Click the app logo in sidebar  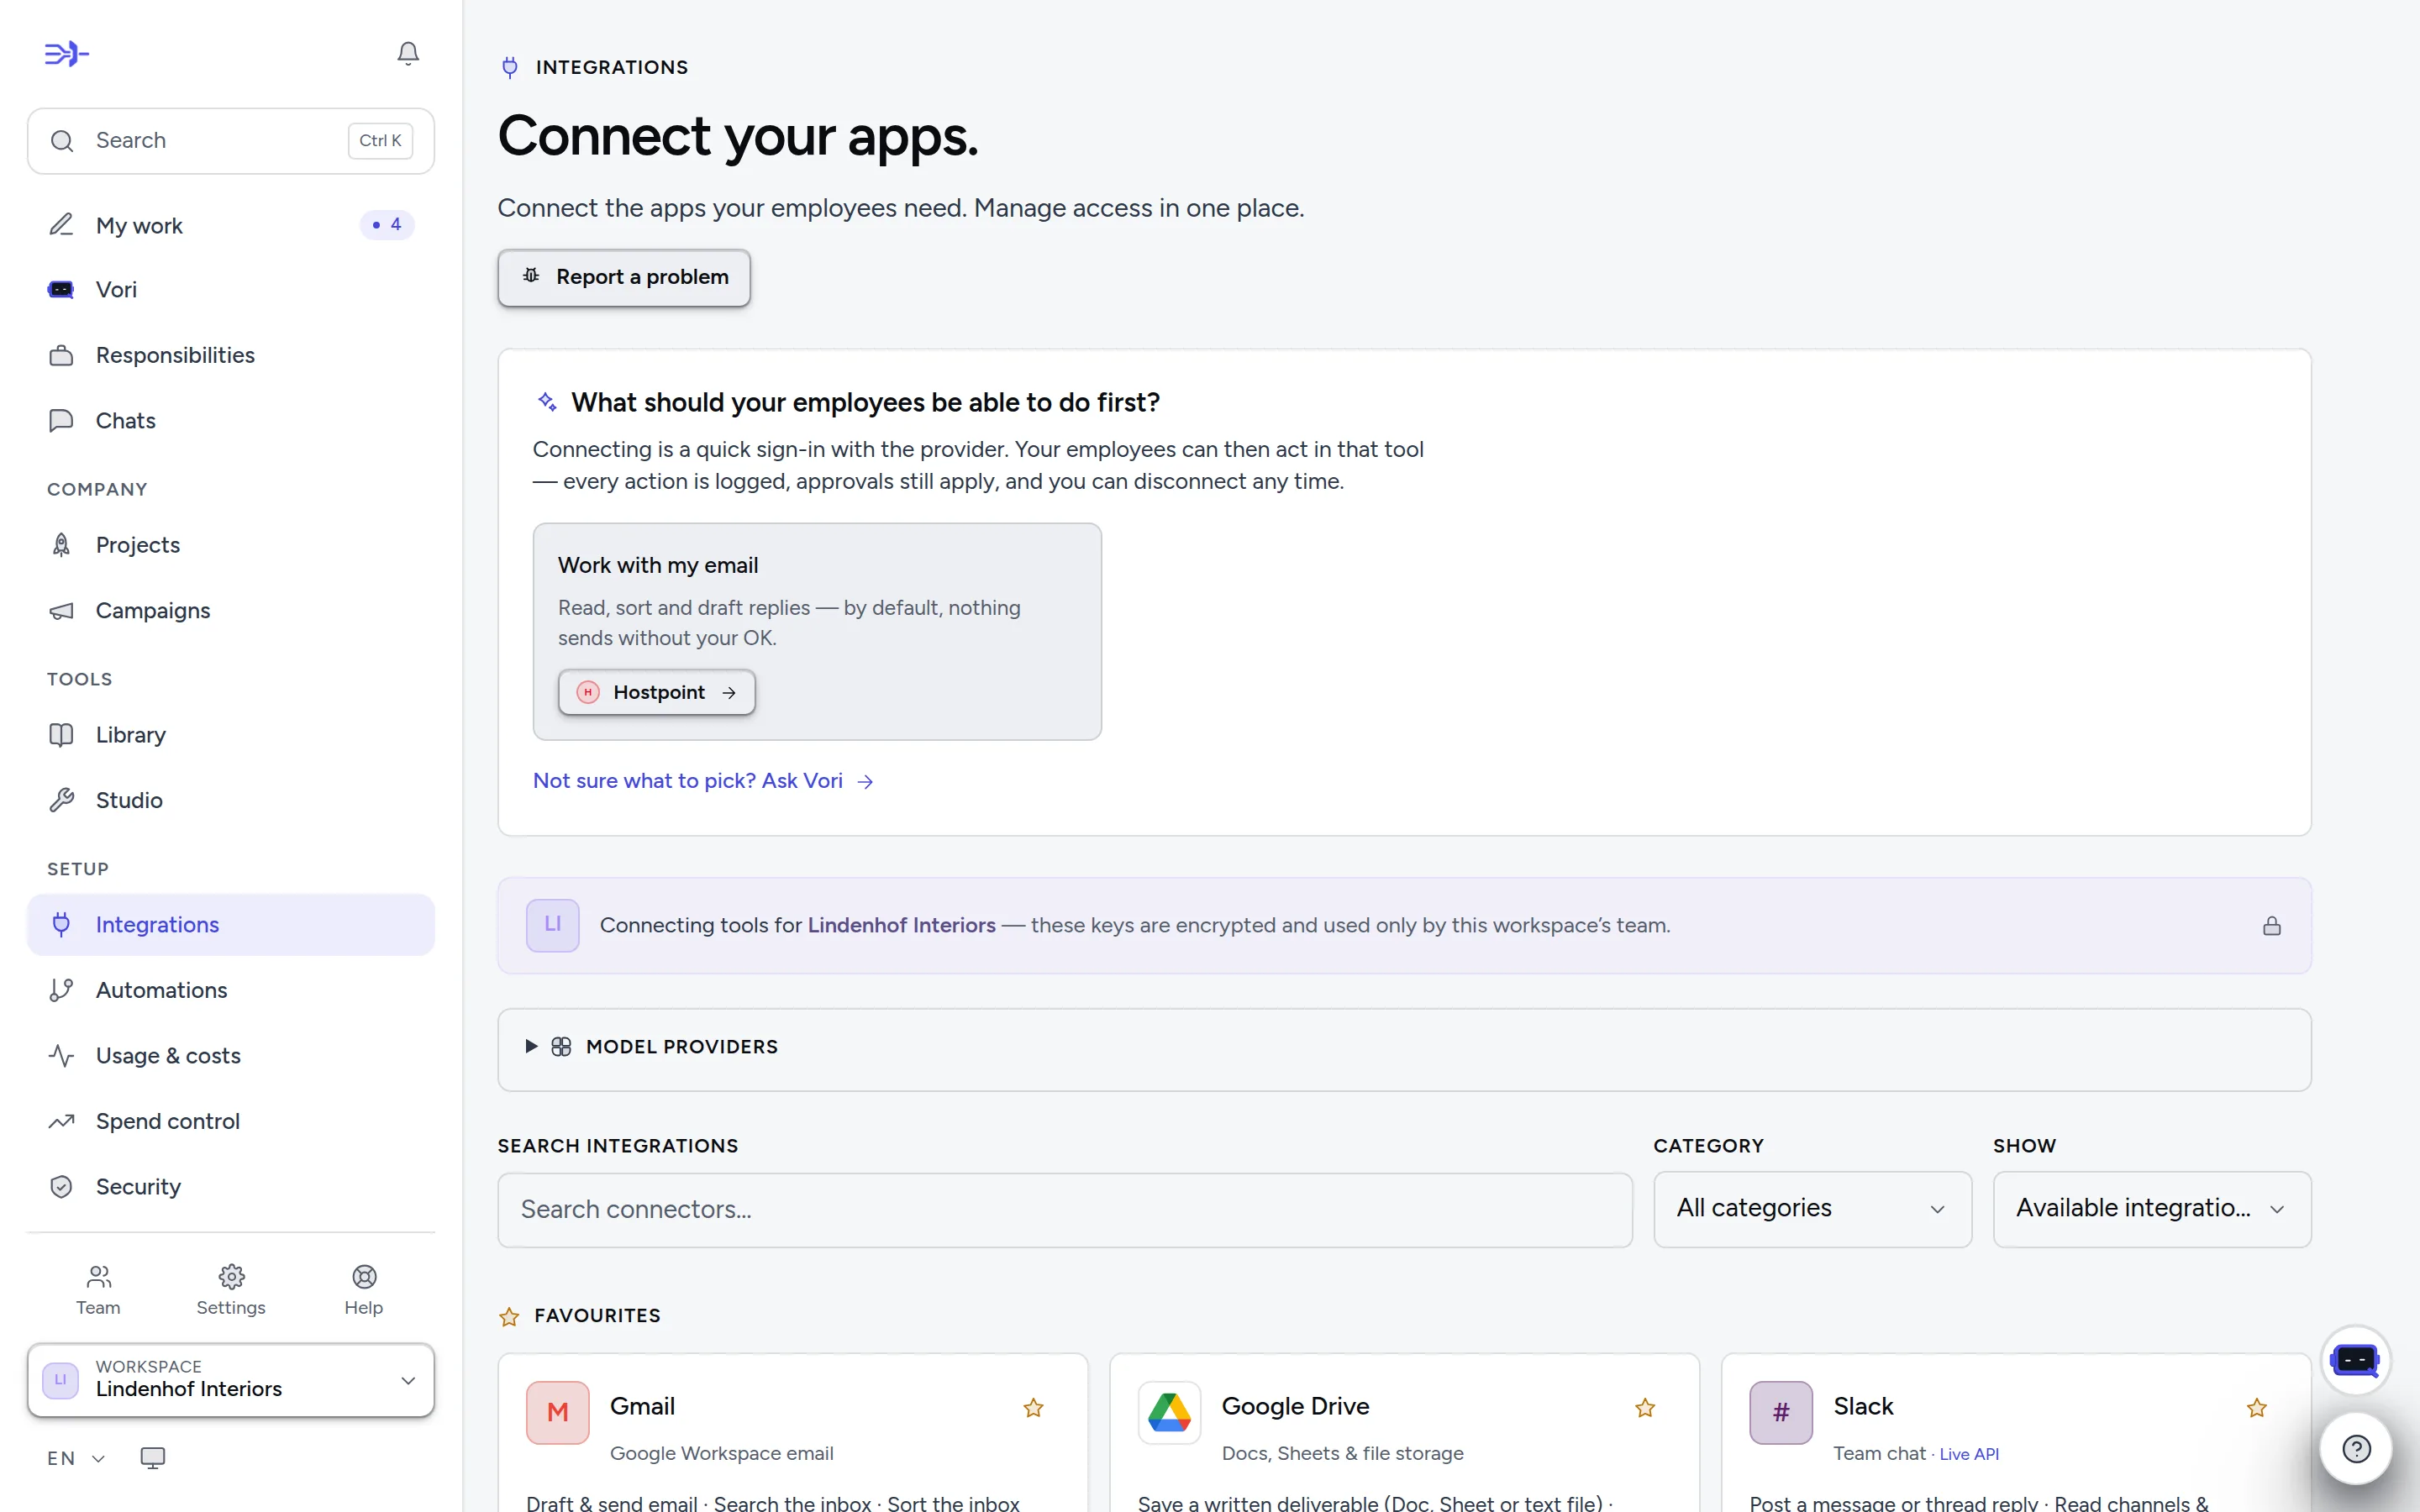pyautogui.click(x=67, y=53)
